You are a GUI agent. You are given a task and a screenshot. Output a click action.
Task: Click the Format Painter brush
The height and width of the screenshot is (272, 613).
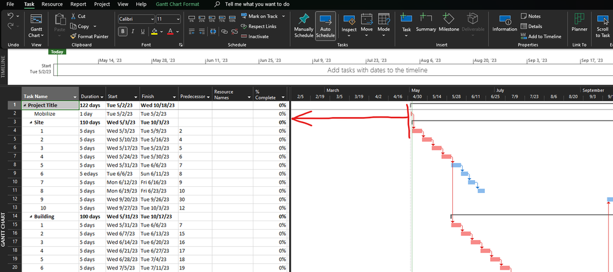click(x=73, y=36)
